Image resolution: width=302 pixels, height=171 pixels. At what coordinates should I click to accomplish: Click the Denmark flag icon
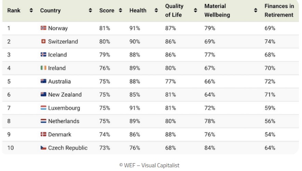pos(43,134)
